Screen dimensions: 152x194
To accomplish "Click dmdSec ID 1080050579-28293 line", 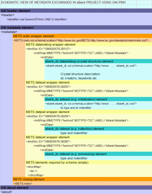I will coord(49,87).
